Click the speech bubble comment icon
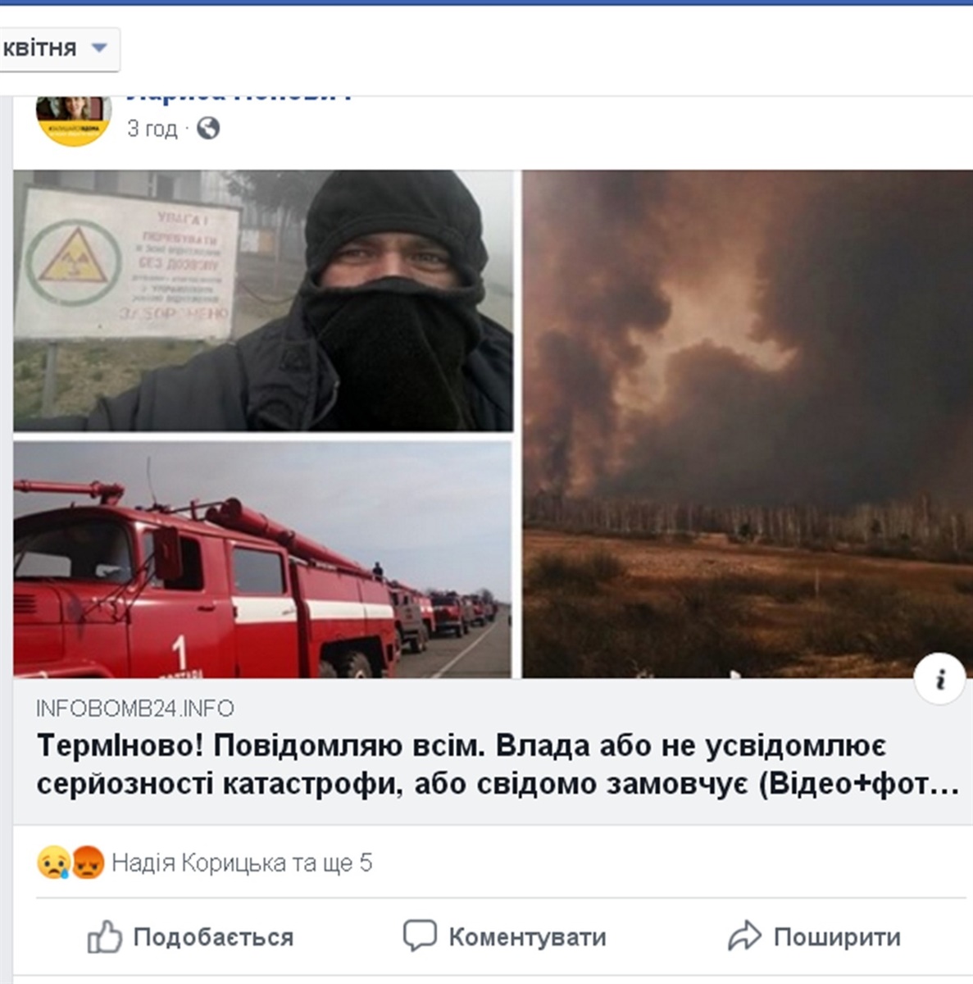The width and height of the screenshot is (973, 984). click(x=420, y=936)
